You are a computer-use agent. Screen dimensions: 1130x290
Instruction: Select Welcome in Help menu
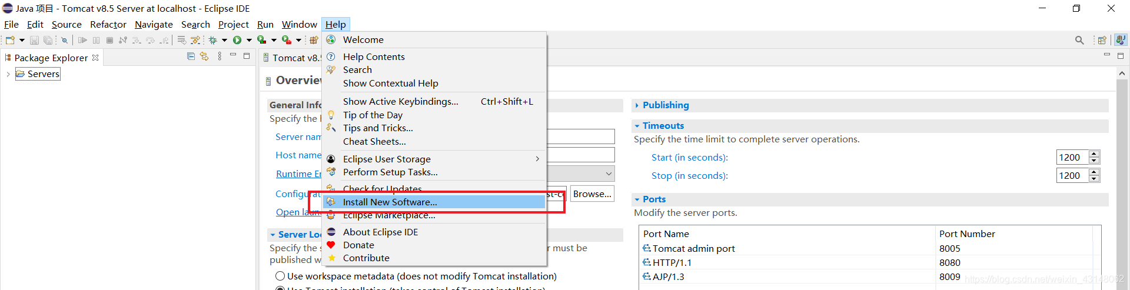[434, 39]
